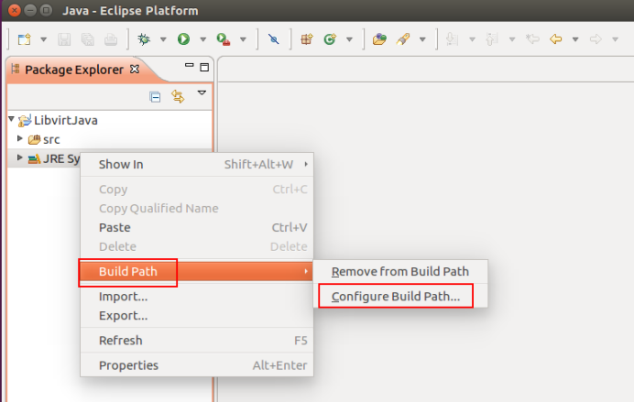Choose Import... from the context menu
Screen dimensions: 634x402
197,297
